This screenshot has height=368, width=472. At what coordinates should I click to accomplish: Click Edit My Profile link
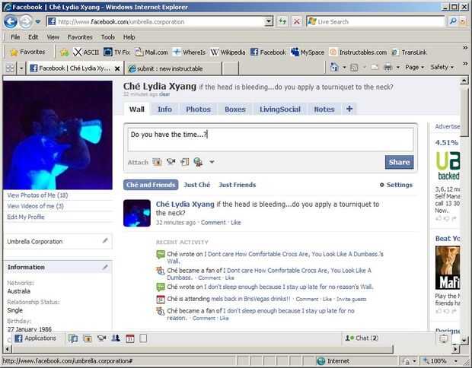(26, 217)
